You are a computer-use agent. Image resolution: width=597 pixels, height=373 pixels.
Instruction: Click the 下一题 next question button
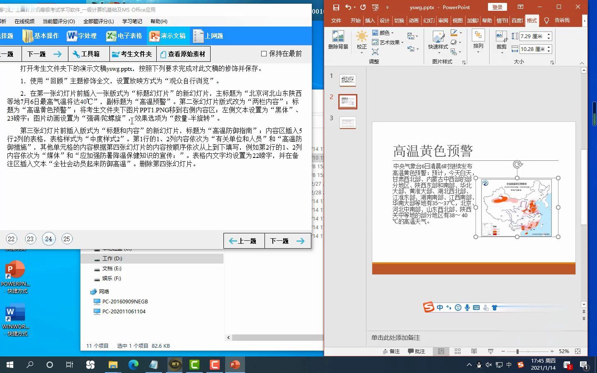(x=287, y=240)
